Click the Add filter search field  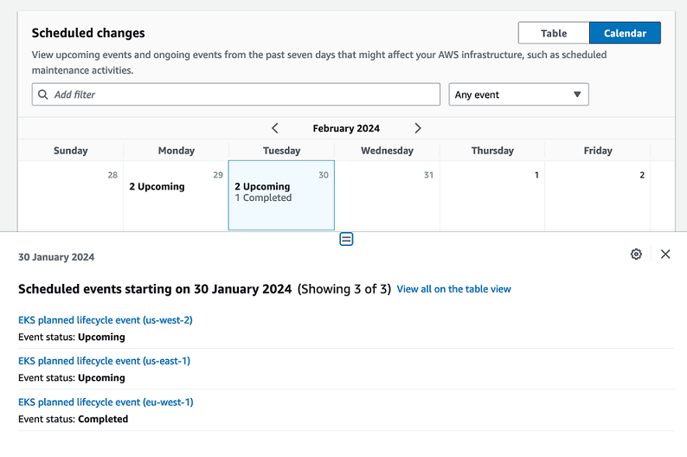pos(242,94)
